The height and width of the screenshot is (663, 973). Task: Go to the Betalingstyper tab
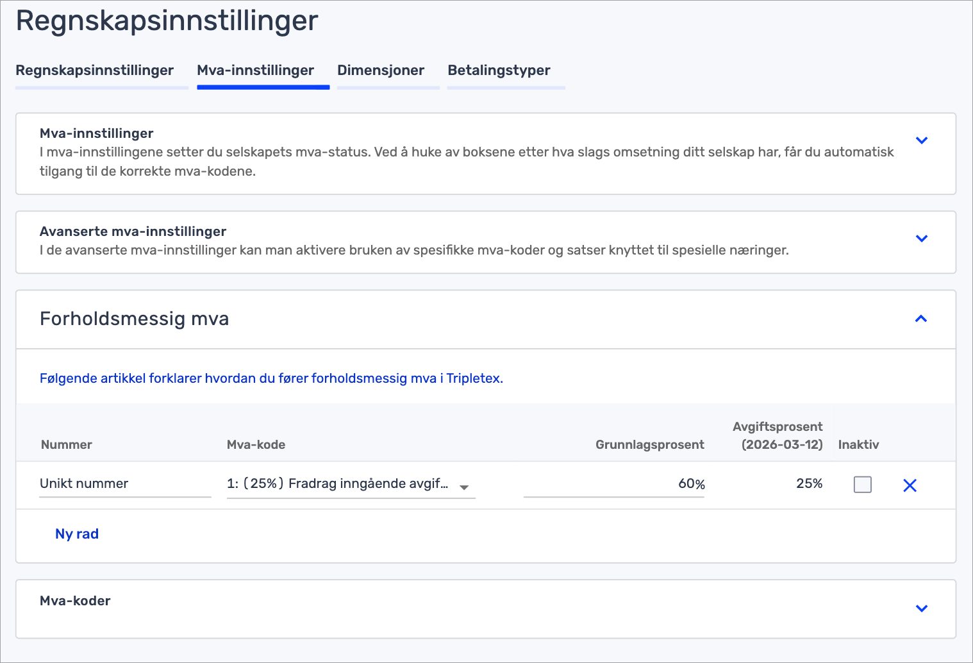(x=499, y=71)
